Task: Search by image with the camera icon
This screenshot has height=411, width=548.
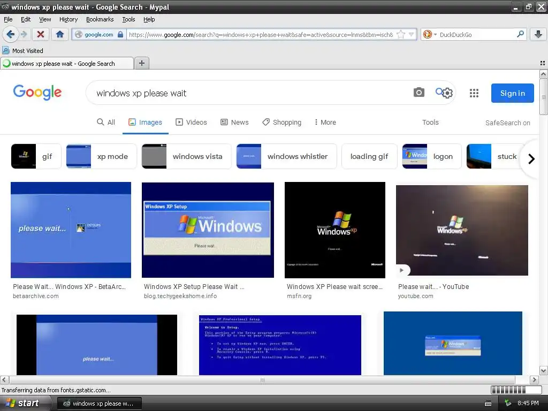Action: coord(418,92)
